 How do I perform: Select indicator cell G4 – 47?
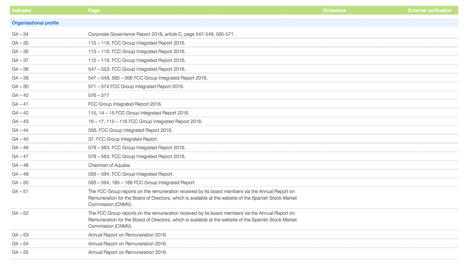[20, 156]
